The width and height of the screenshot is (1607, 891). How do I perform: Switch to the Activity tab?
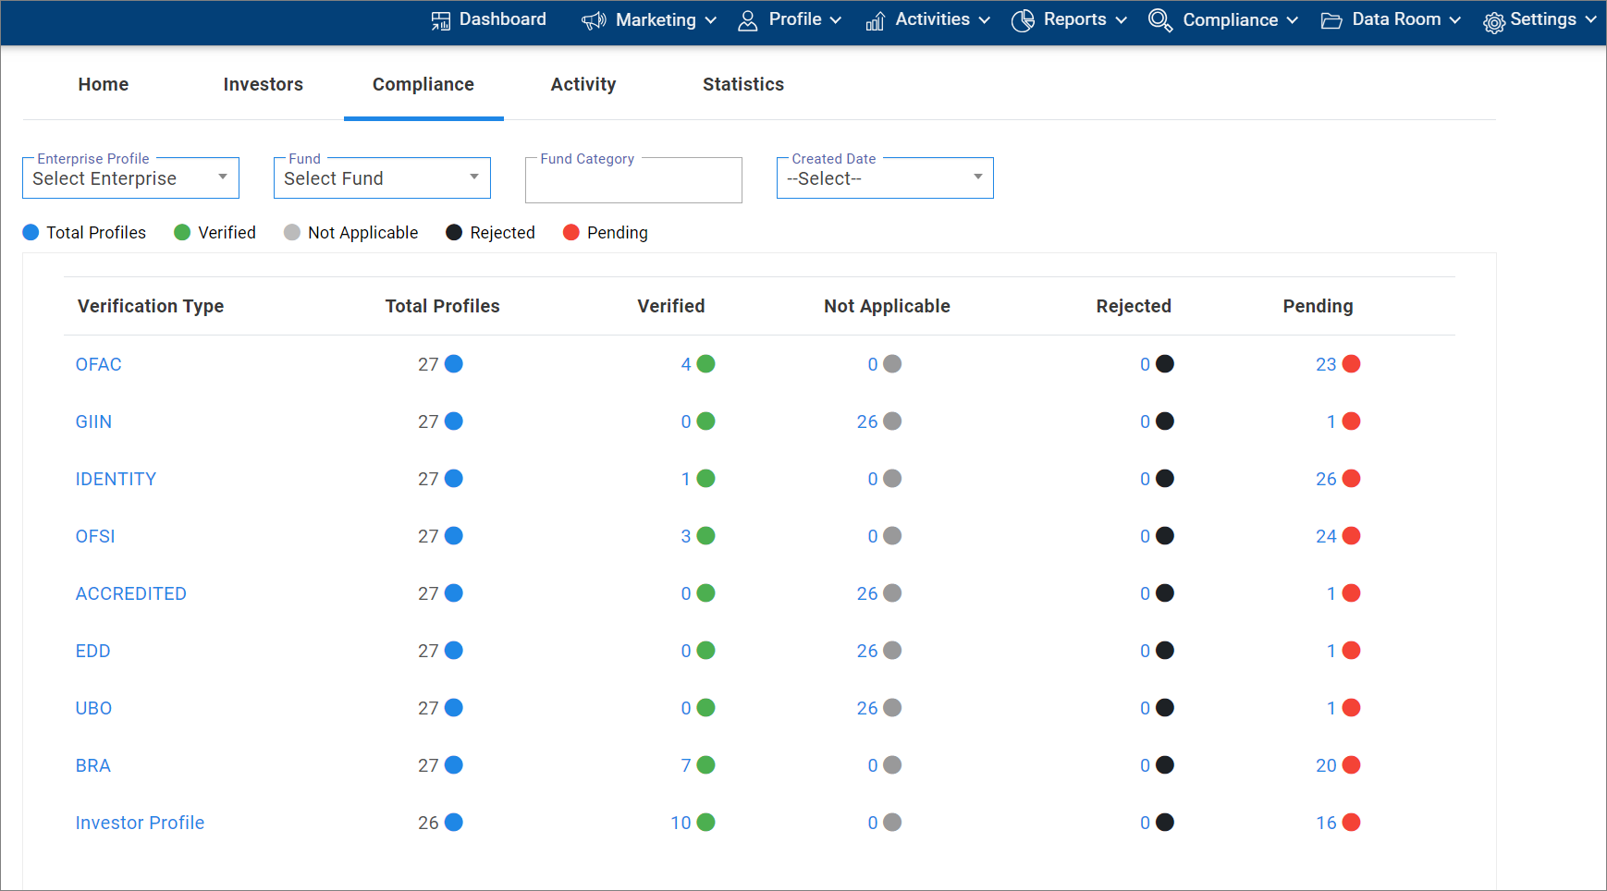(583, 84)
